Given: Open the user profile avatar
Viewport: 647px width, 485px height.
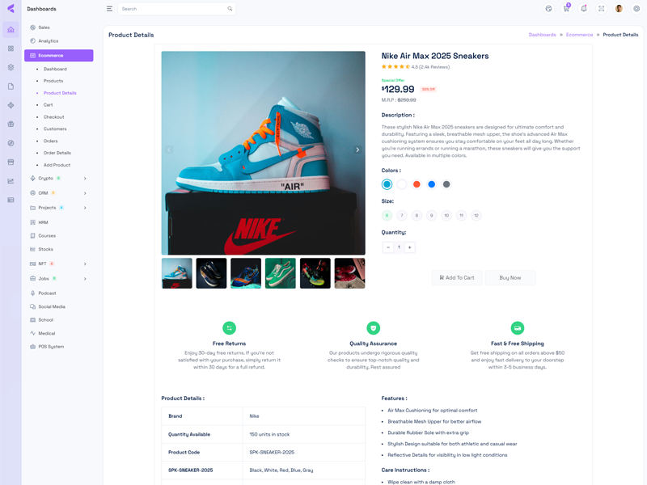Looking at the screenshot, I should coord(619,9).
